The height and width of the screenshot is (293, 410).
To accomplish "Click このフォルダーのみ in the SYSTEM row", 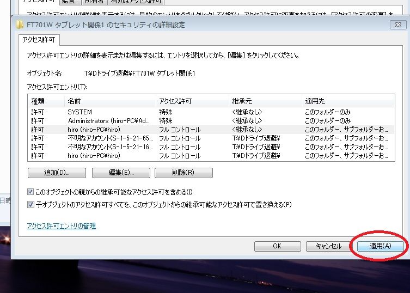I will [328, 112].
